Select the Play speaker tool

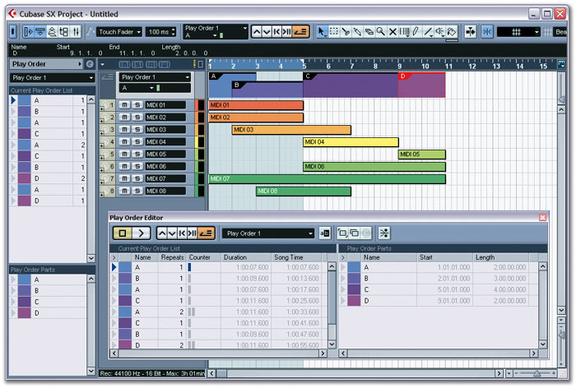439,32
